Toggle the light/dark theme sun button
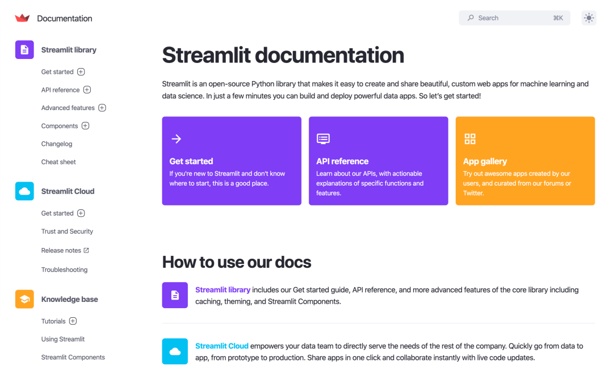 589,18
